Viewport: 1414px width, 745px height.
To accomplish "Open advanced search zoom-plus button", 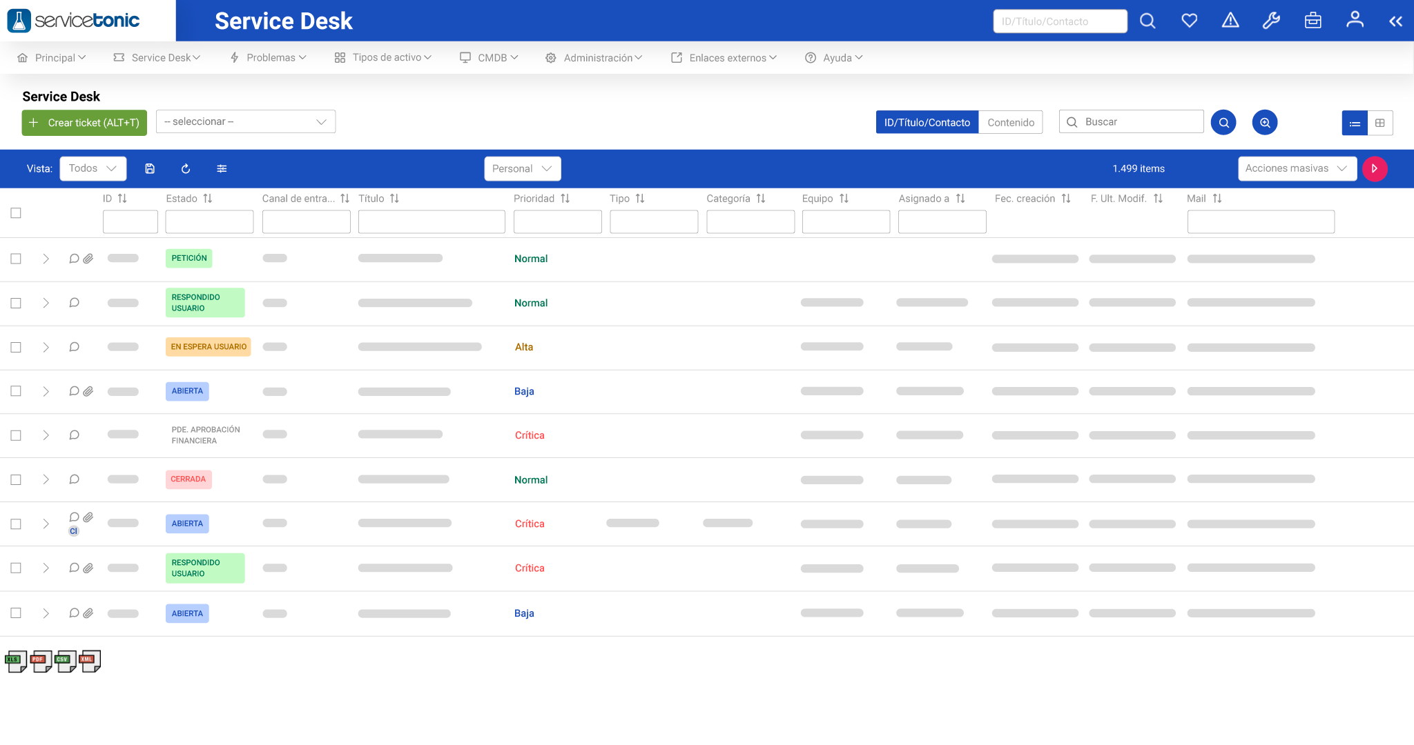I will tap(1265, 123).
